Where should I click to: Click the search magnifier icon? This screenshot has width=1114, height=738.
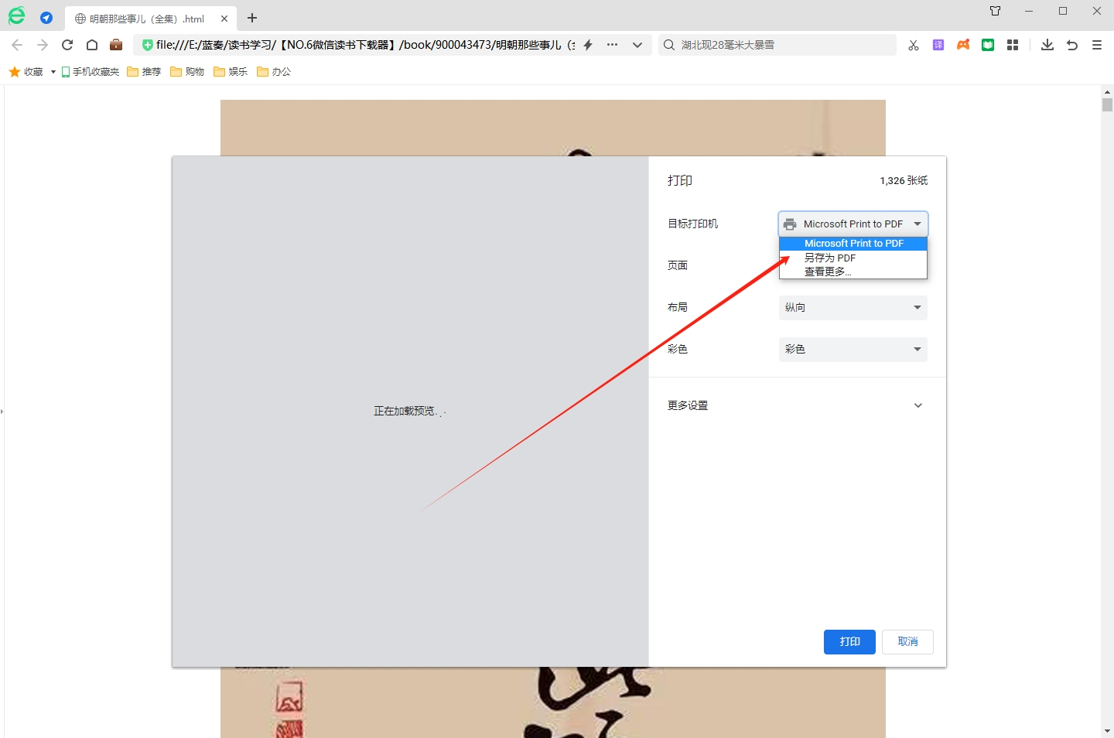point(669,45)
